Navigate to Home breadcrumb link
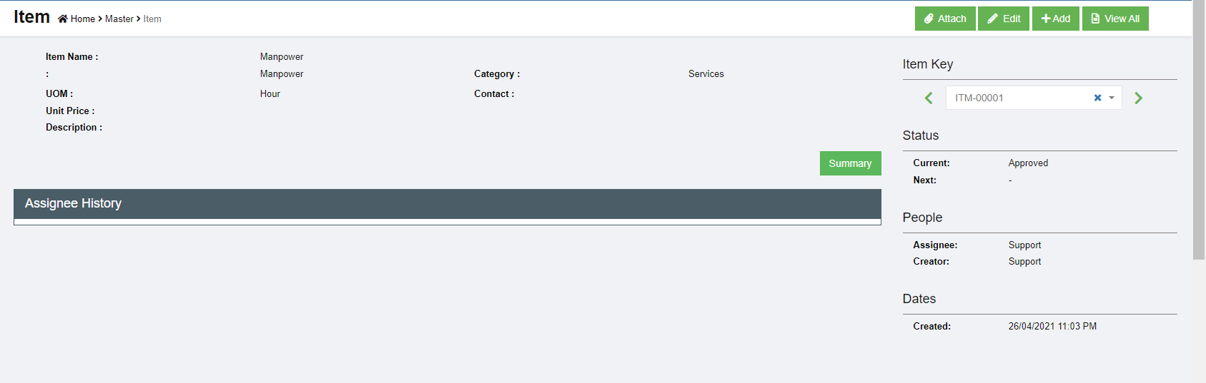This screenshot has height=383, width=1206. pyautogui.click(x=83, y=19)
